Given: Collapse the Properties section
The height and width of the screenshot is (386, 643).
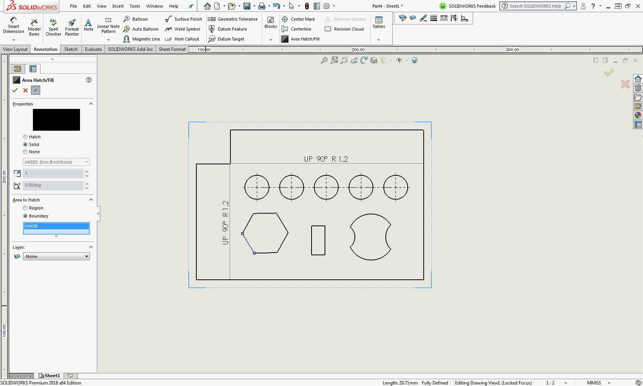Looking at the screenshot, I should tap(91, 104).
